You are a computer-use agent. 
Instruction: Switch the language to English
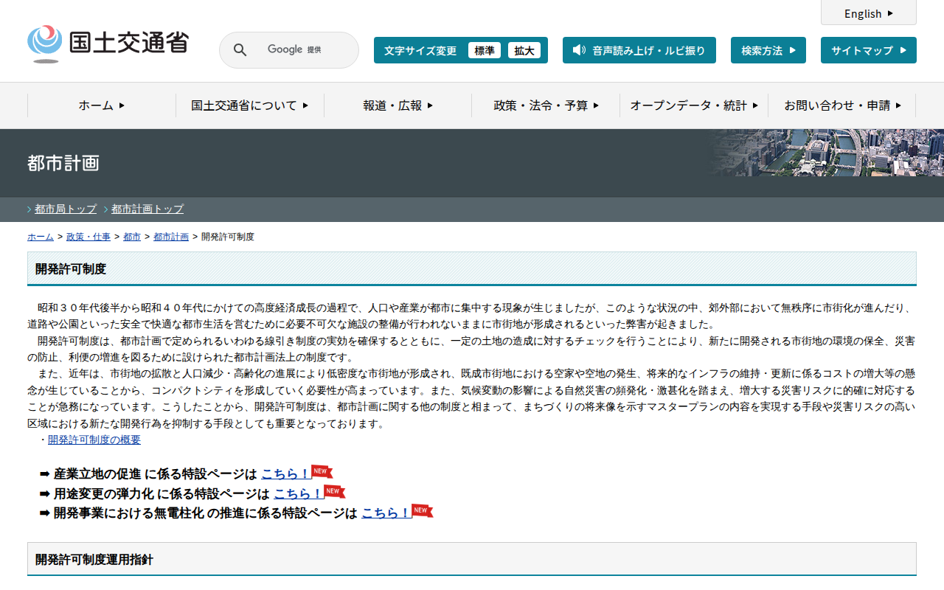click(x=868, y=13)
